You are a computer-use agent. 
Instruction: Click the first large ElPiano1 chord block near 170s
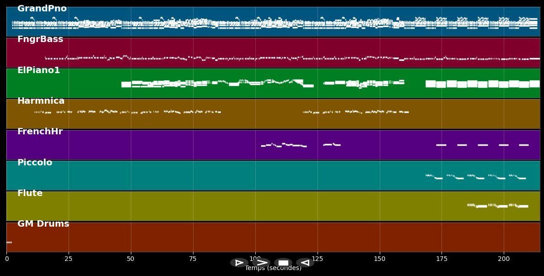(430, 84)
